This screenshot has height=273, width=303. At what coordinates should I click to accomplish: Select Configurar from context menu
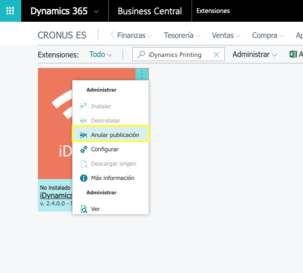click(111, 149)
